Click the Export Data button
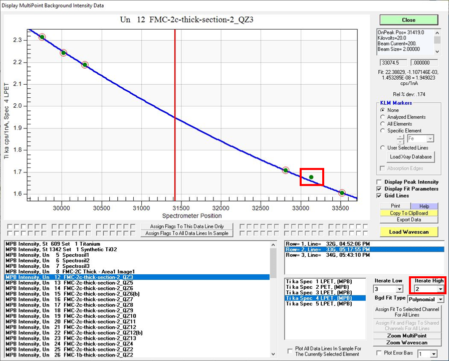 coord(408,220)
